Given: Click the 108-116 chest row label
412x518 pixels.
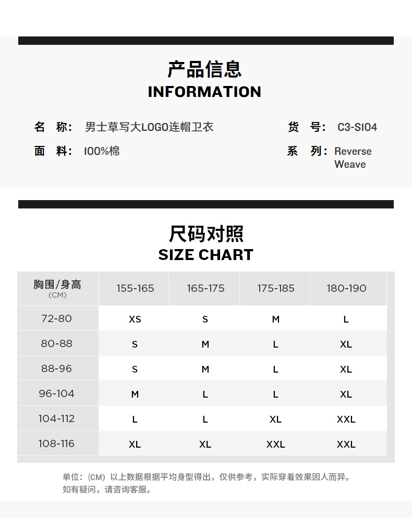Looking at the screenshot, I should [x=57, y=443].
